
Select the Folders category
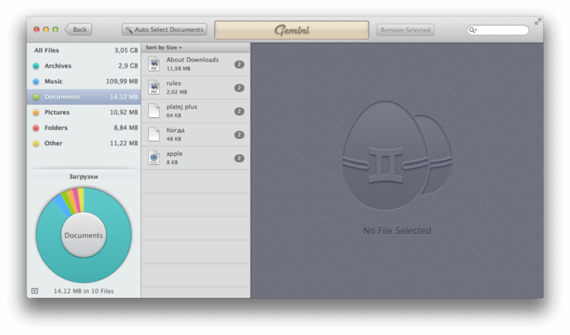[84, 128]
